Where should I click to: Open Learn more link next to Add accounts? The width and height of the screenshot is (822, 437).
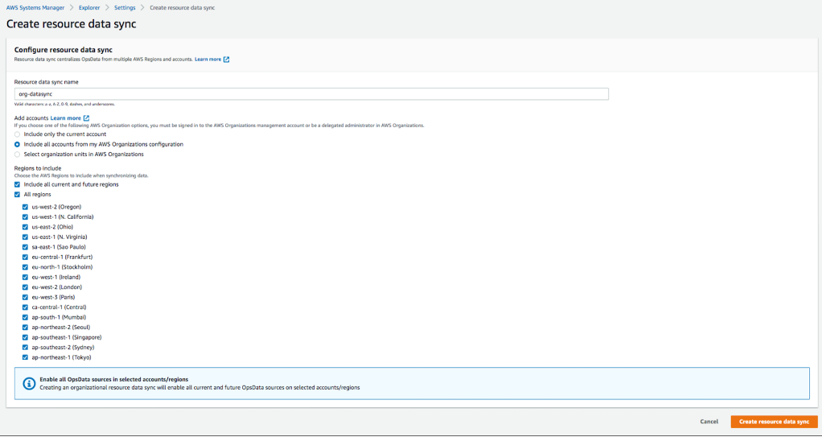click(x=65, y=118)
